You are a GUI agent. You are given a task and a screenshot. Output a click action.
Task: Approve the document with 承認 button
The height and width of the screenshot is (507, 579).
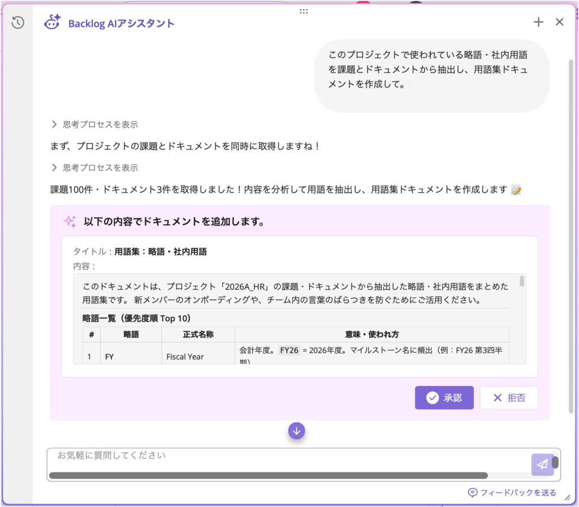point(444,397)
